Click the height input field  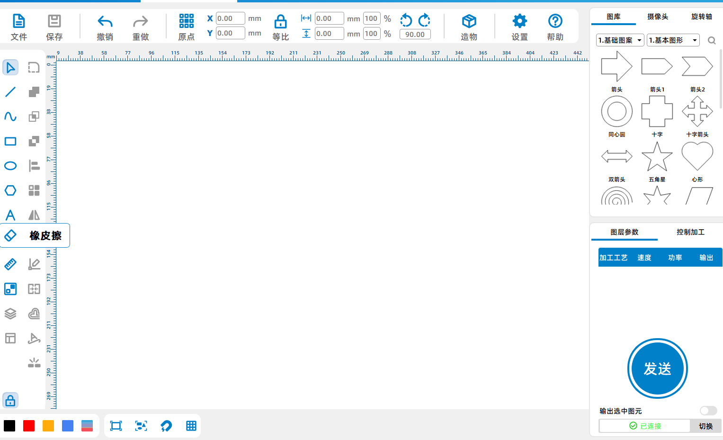pos(330,34)
